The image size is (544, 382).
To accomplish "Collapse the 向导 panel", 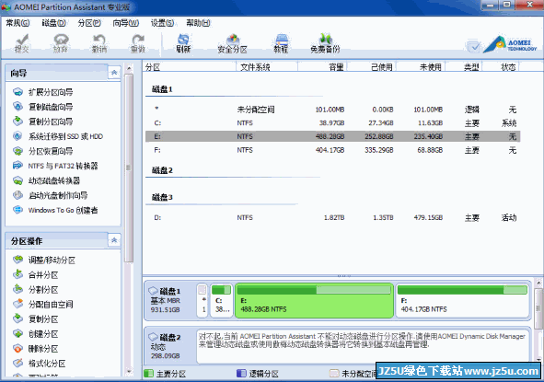I will [114, 73].
